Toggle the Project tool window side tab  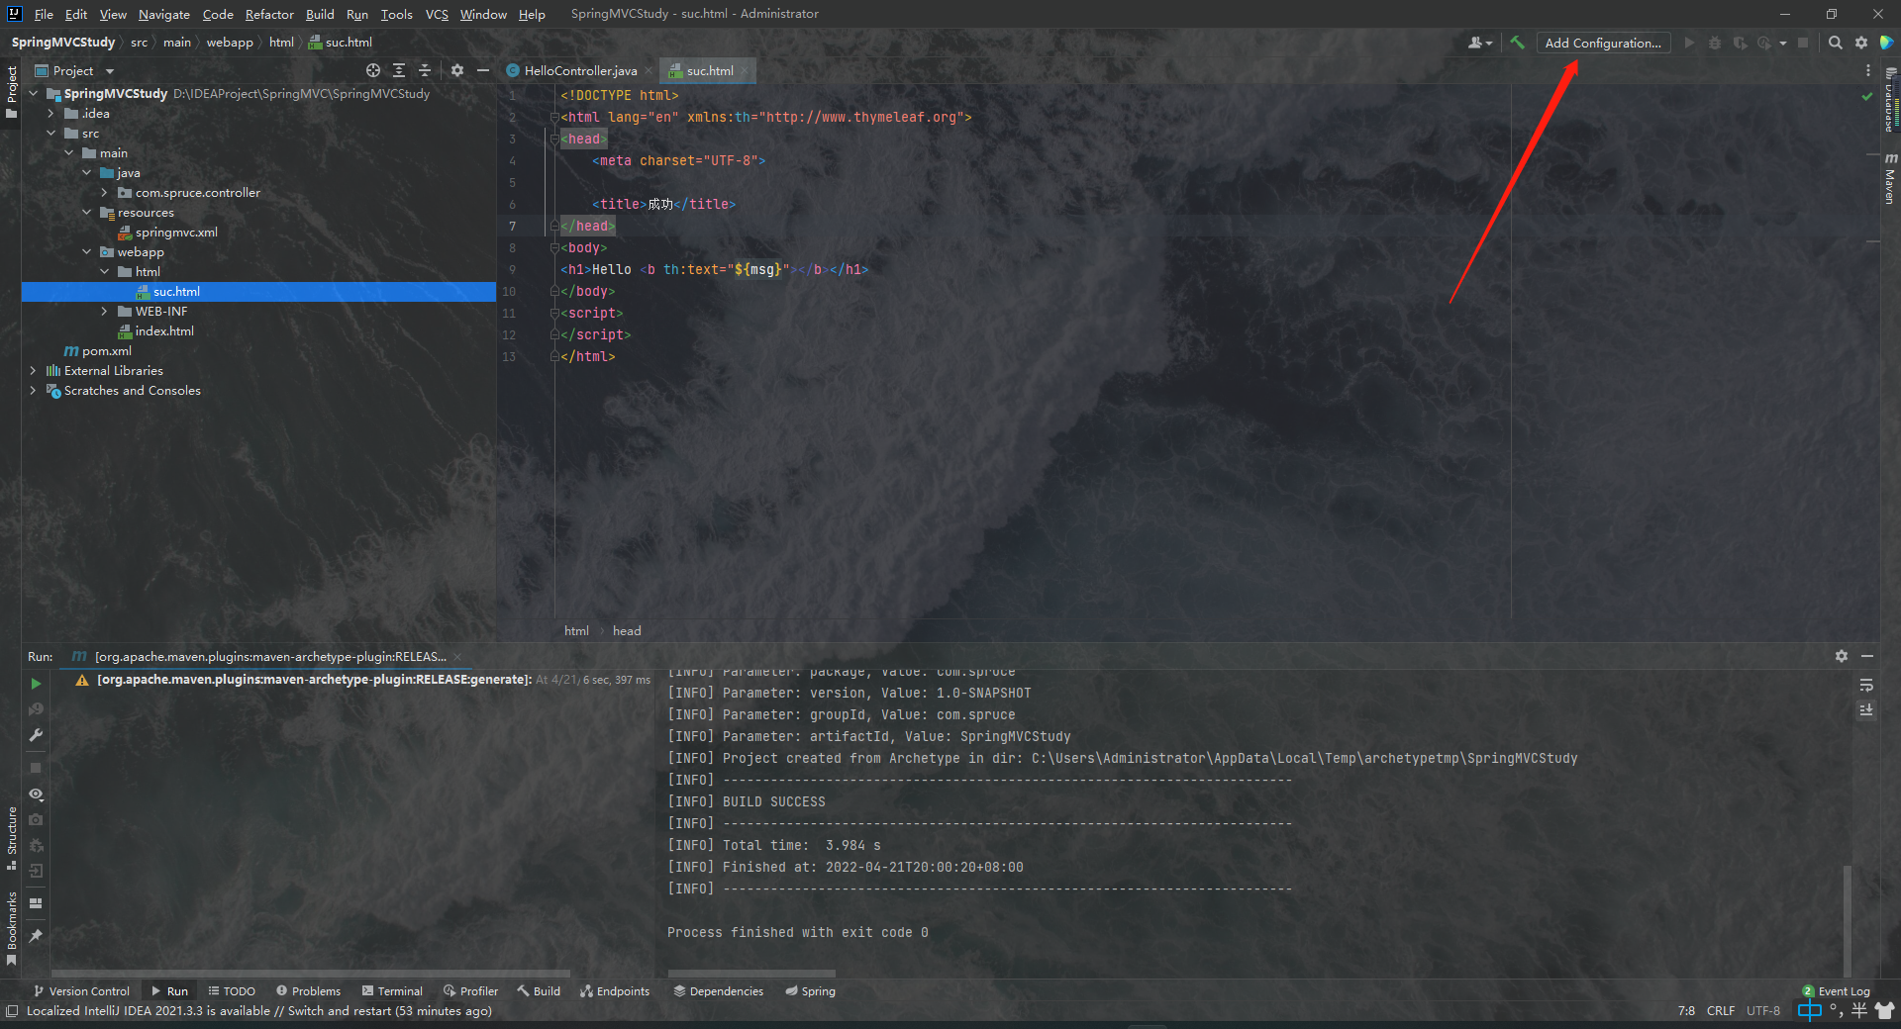pyautogui.click(x=12, y=92)
